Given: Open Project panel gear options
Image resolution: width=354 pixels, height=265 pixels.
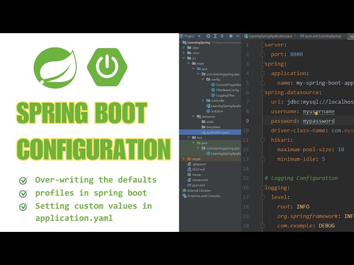Looking at the screenshot, I should pos(231,36).
